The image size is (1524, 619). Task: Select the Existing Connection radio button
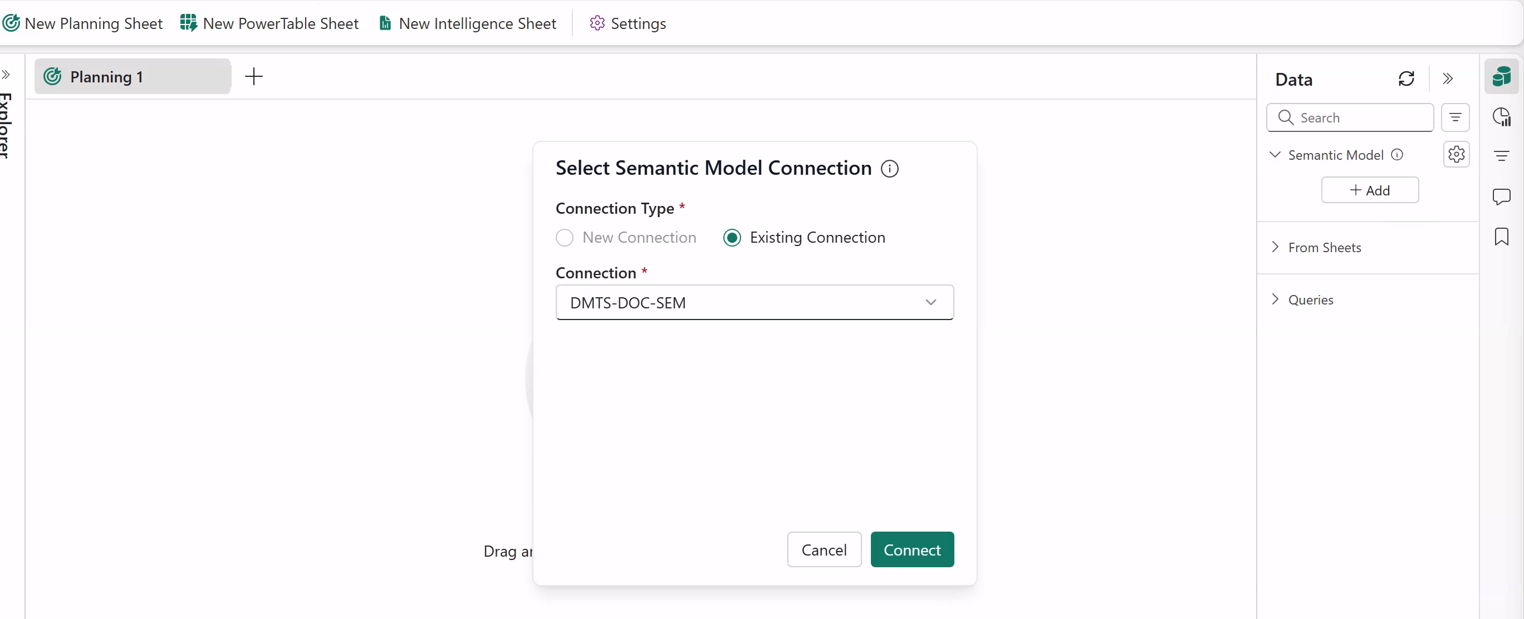click(732, 238)
